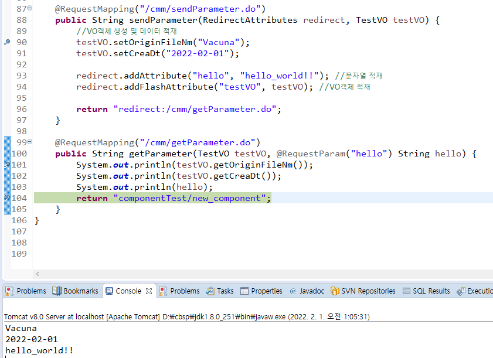Click the SVN Repositories cylinder icon
This screenshot has width=493, height=358.
[335, 291]
